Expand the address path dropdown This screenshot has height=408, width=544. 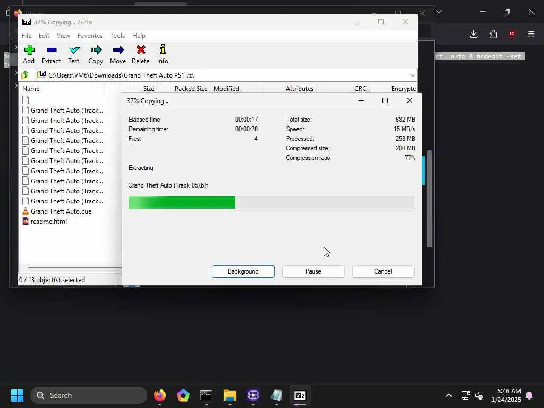click(412, 75)
